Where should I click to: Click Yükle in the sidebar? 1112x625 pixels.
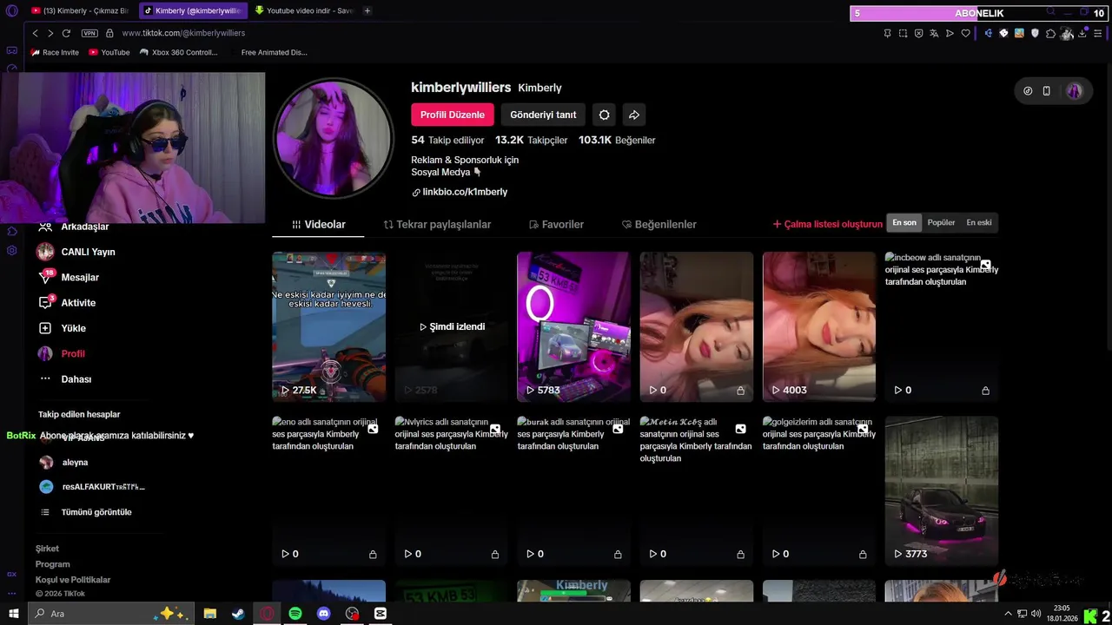[x=63, y=328]
